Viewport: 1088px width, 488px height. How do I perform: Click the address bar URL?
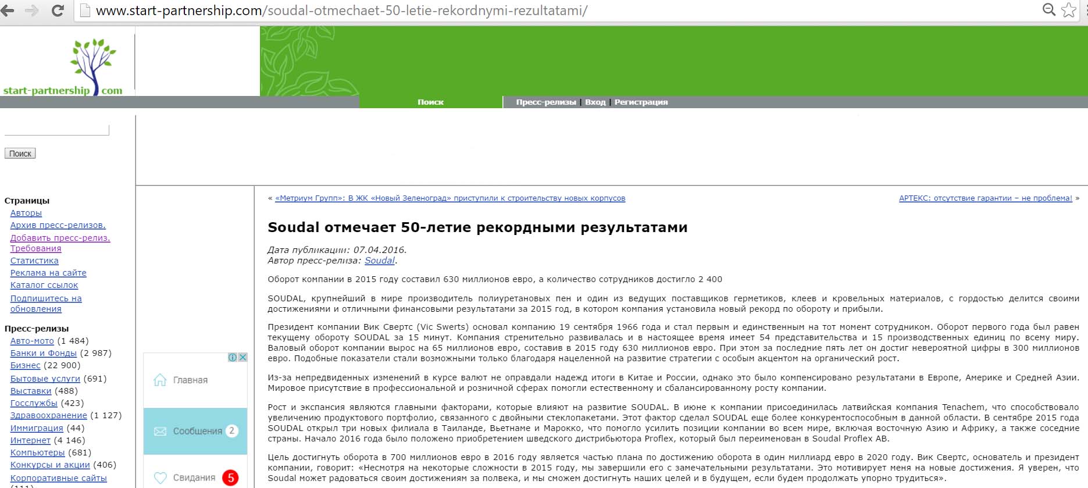point(341,10)
